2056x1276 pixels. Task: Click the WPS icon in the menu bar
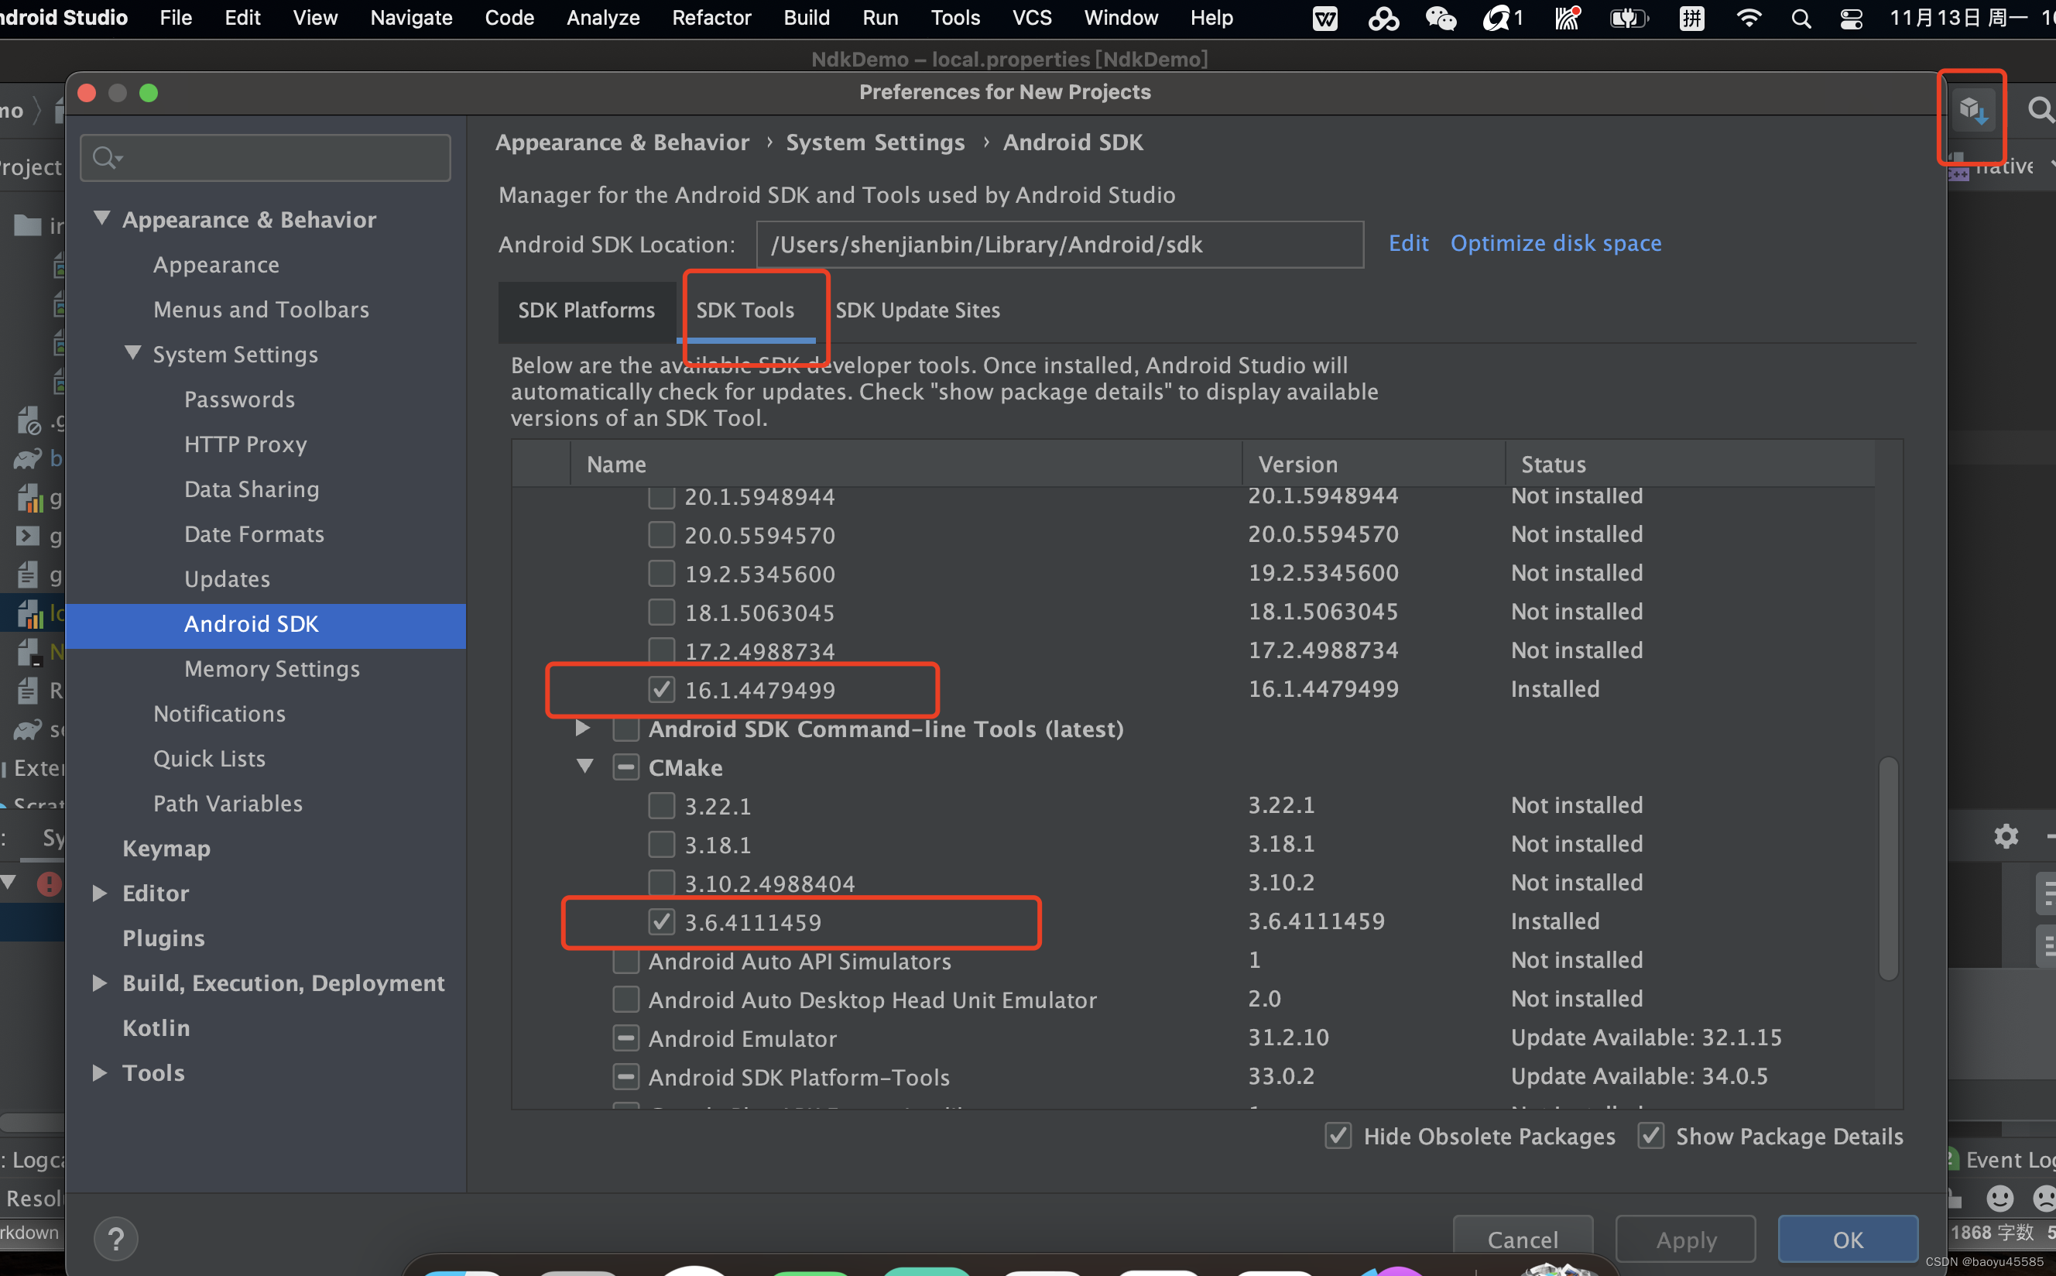(x=1324, y=18)
